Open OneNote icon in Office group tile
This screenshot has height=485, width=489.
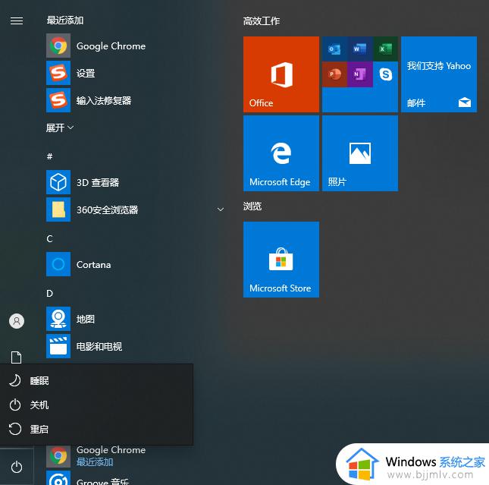click(360, 74)
